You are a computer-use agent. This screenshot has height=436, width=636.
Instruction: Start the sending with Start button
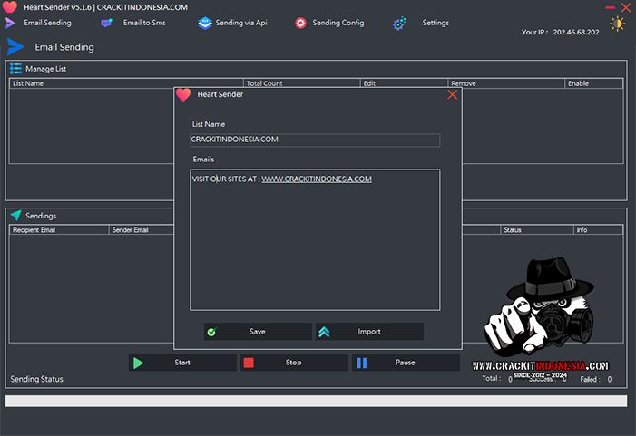pyautogui.click(x=181, y=363)
